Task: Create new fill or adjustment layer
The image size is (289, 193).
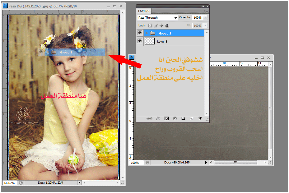Action: [x=175, y=118]
